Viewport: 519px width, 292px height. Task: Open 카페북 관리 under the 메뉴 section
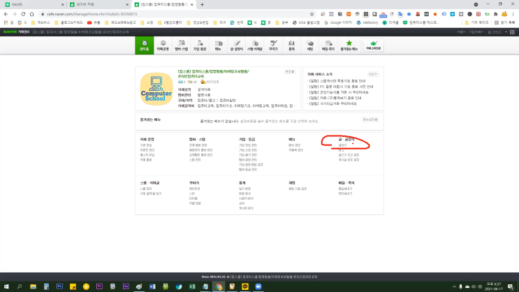click(295, 150)
